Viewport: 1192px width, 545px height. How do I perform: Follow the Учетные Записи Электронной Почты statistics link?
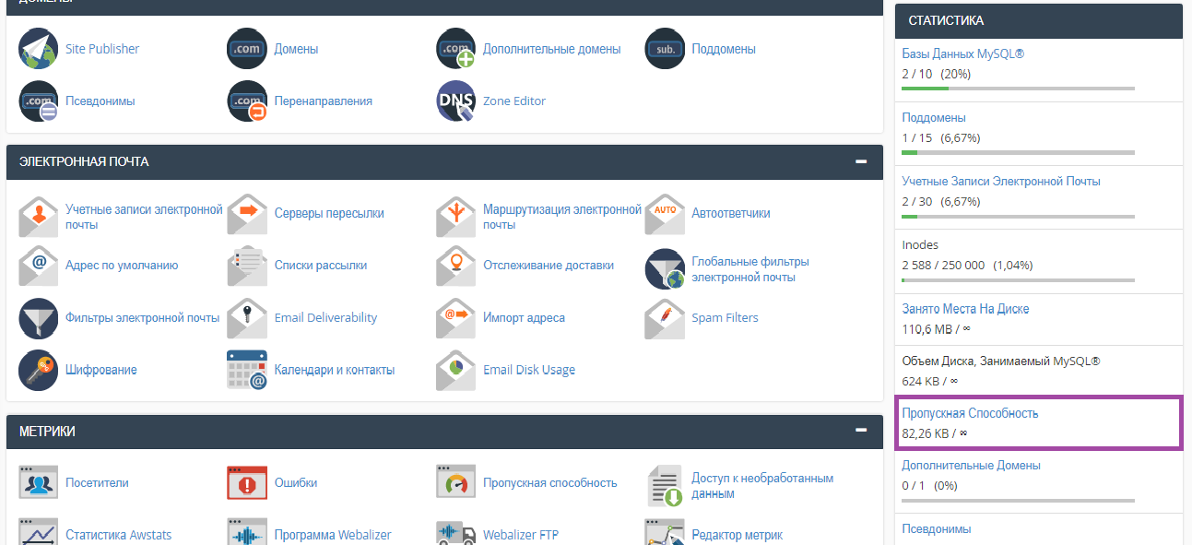(1001, 182)
